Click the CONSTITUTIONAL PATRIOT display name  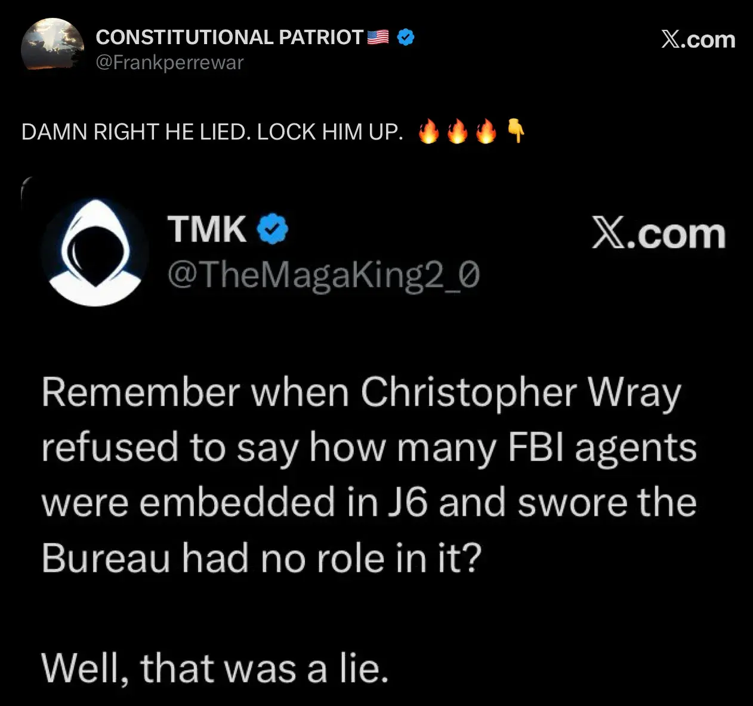click(229, 37)
